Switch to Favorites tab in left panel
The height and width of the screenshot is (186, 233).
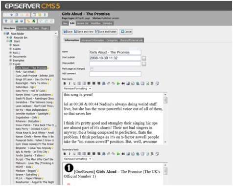(22, 28)
